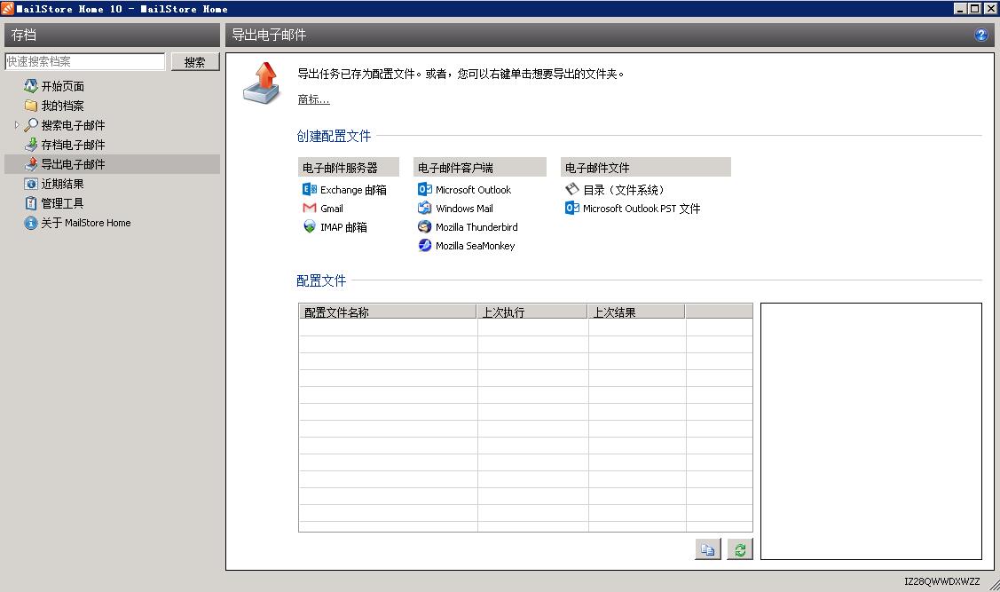Click the Windows Mail icon

(425, 208)
